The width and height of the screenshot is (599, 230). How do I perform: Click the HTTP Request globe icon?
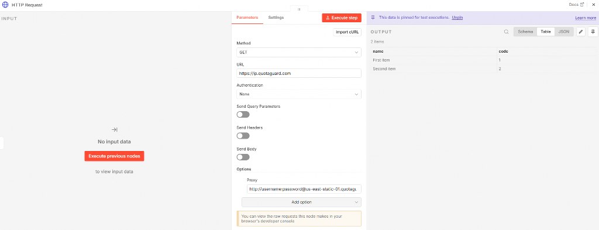coord(5,5)
